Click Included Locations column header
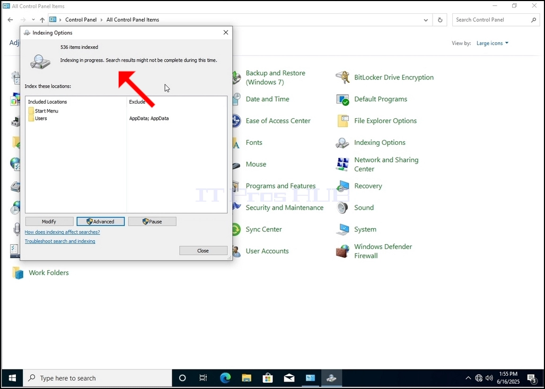Viewport: 545px width, 389px height. click(47, 102)
